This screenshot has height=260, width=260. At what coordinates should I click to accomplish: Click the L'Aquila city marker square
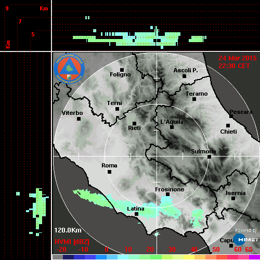tap(172, 127)
